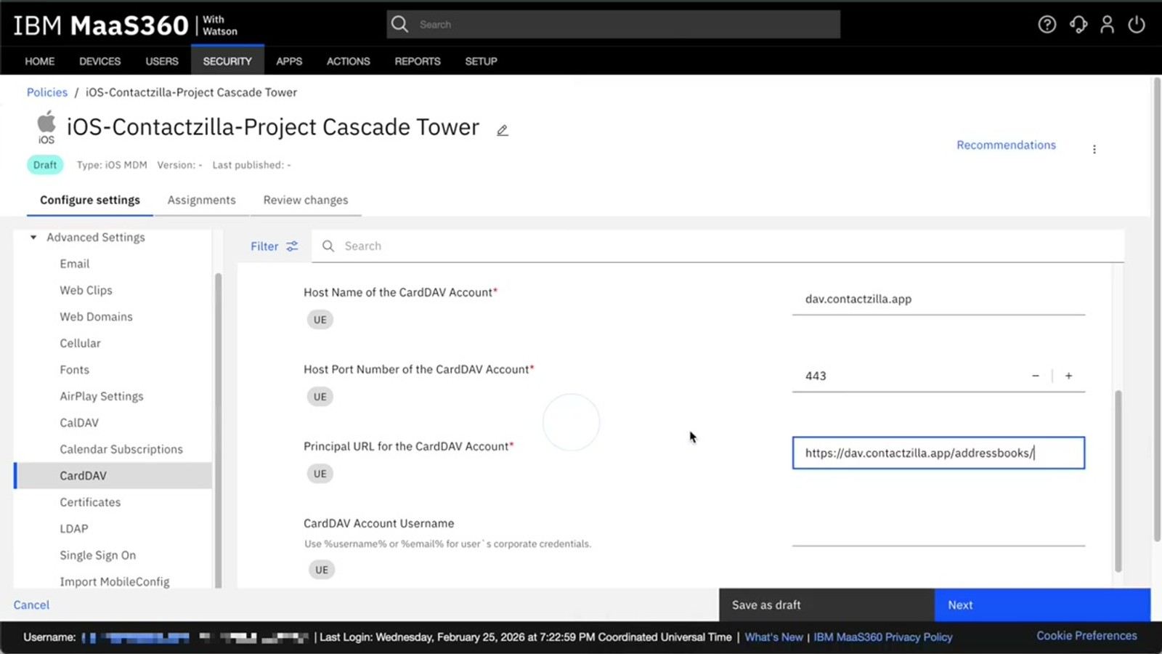Open the What's New link
Viewport: 1162px width, 654px height.
coord(773,637)
